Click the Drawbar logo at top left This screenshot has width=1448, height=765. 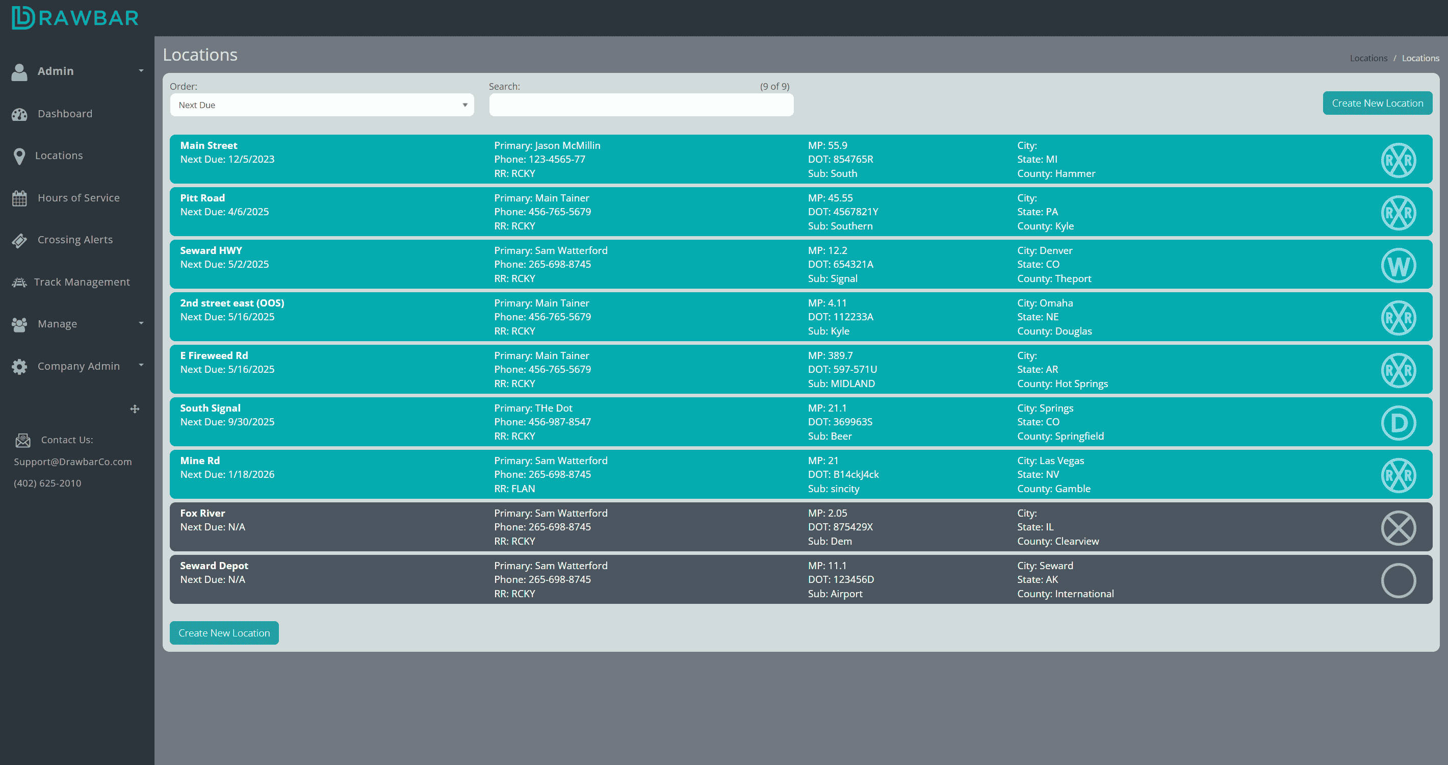pos(75,17)
